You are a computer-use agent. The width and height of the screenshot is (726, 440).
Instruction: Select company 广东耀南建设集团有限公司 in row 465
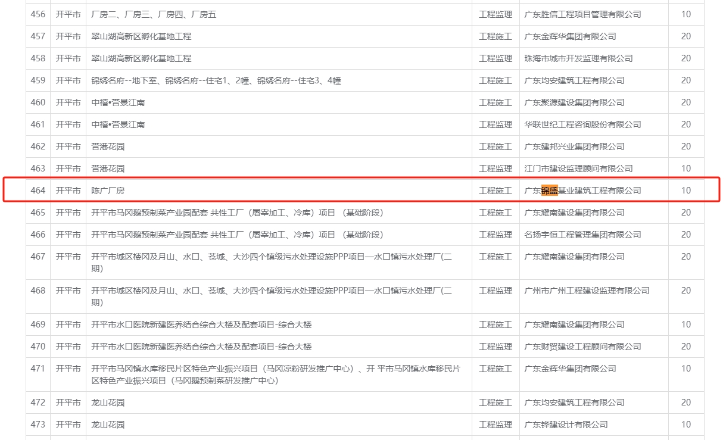coord(574,213)
